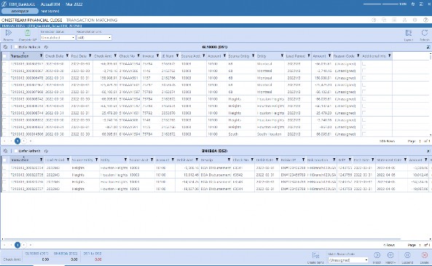Filter the Load Period column in GL10000

point(309,56)
